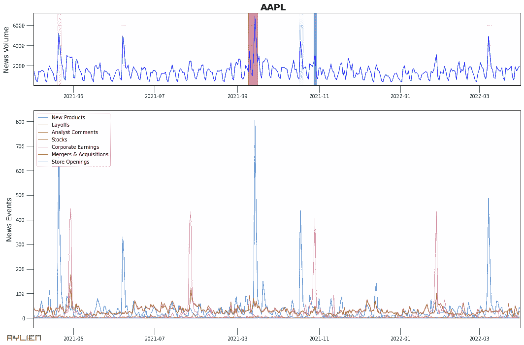Select the 2022-01 date tick under News Events chart
The width and height of the screenshot is (524, 345).
pyautogui.click(x=400, y=338)
